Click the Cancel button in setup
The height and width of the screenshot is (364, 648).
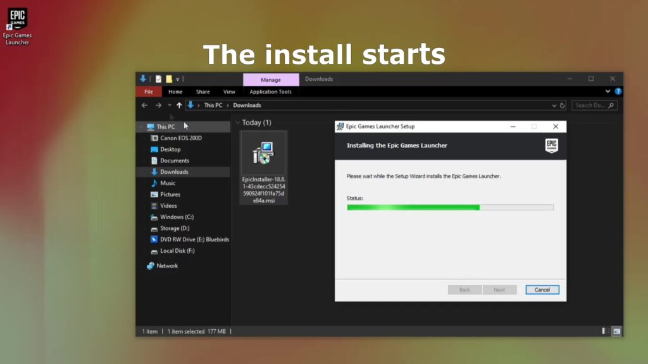click(x=542, y=289)
